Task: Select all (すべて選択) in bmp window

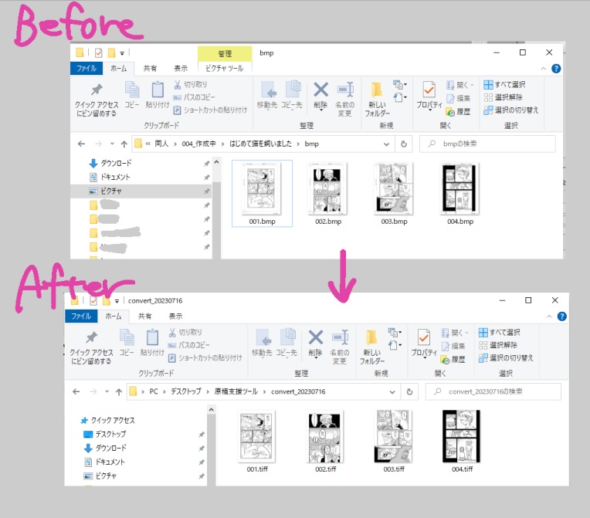Action: click(x=504, y=85)
